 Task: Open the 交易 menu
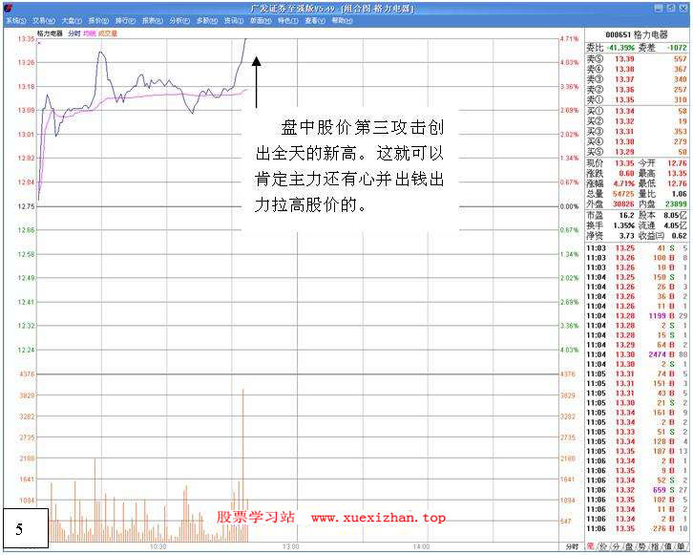[x=44, y=21]
